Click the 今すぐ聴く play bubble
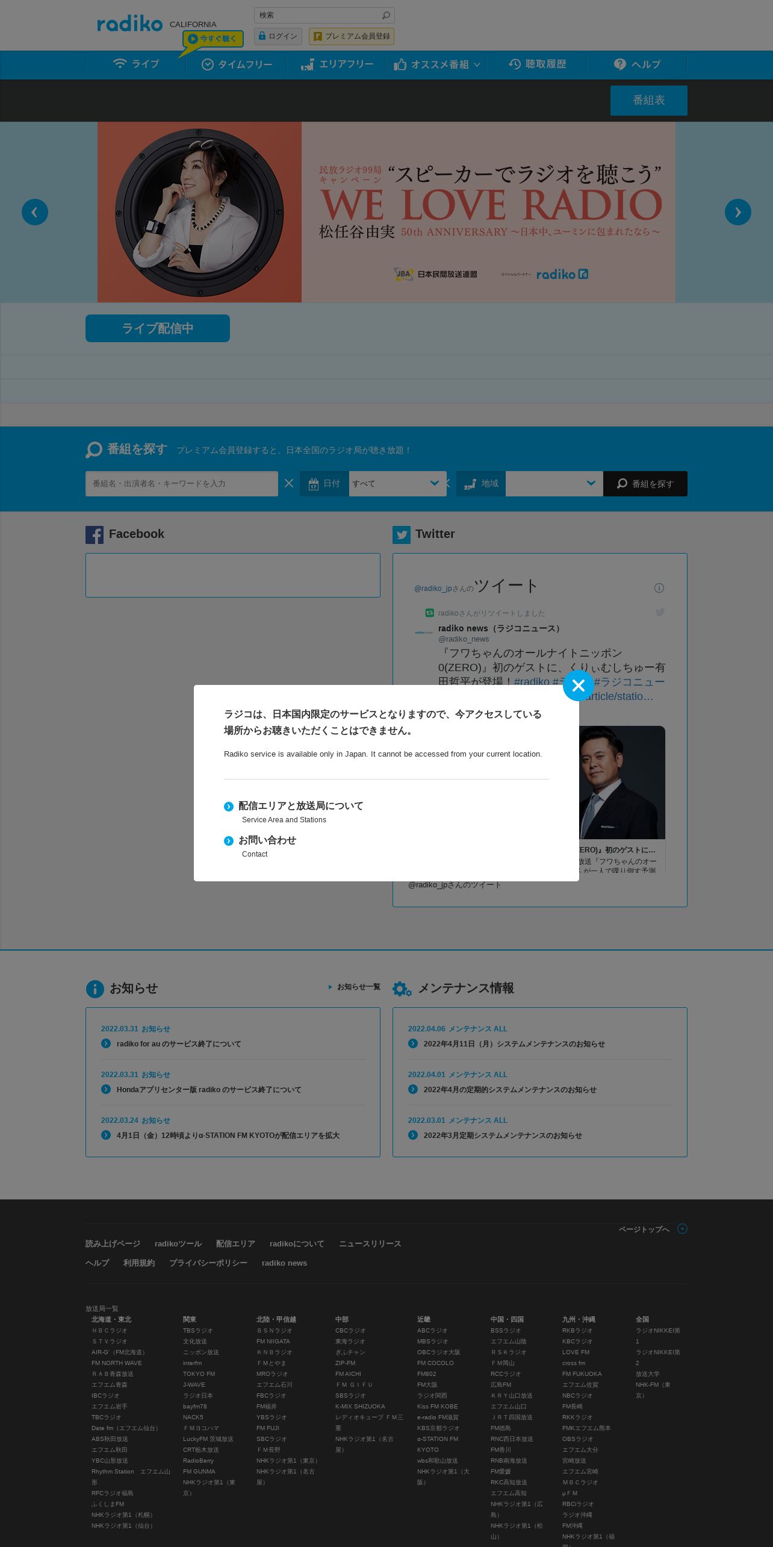The height and width of the screenshot is (1547, 773). click(214, 39)
